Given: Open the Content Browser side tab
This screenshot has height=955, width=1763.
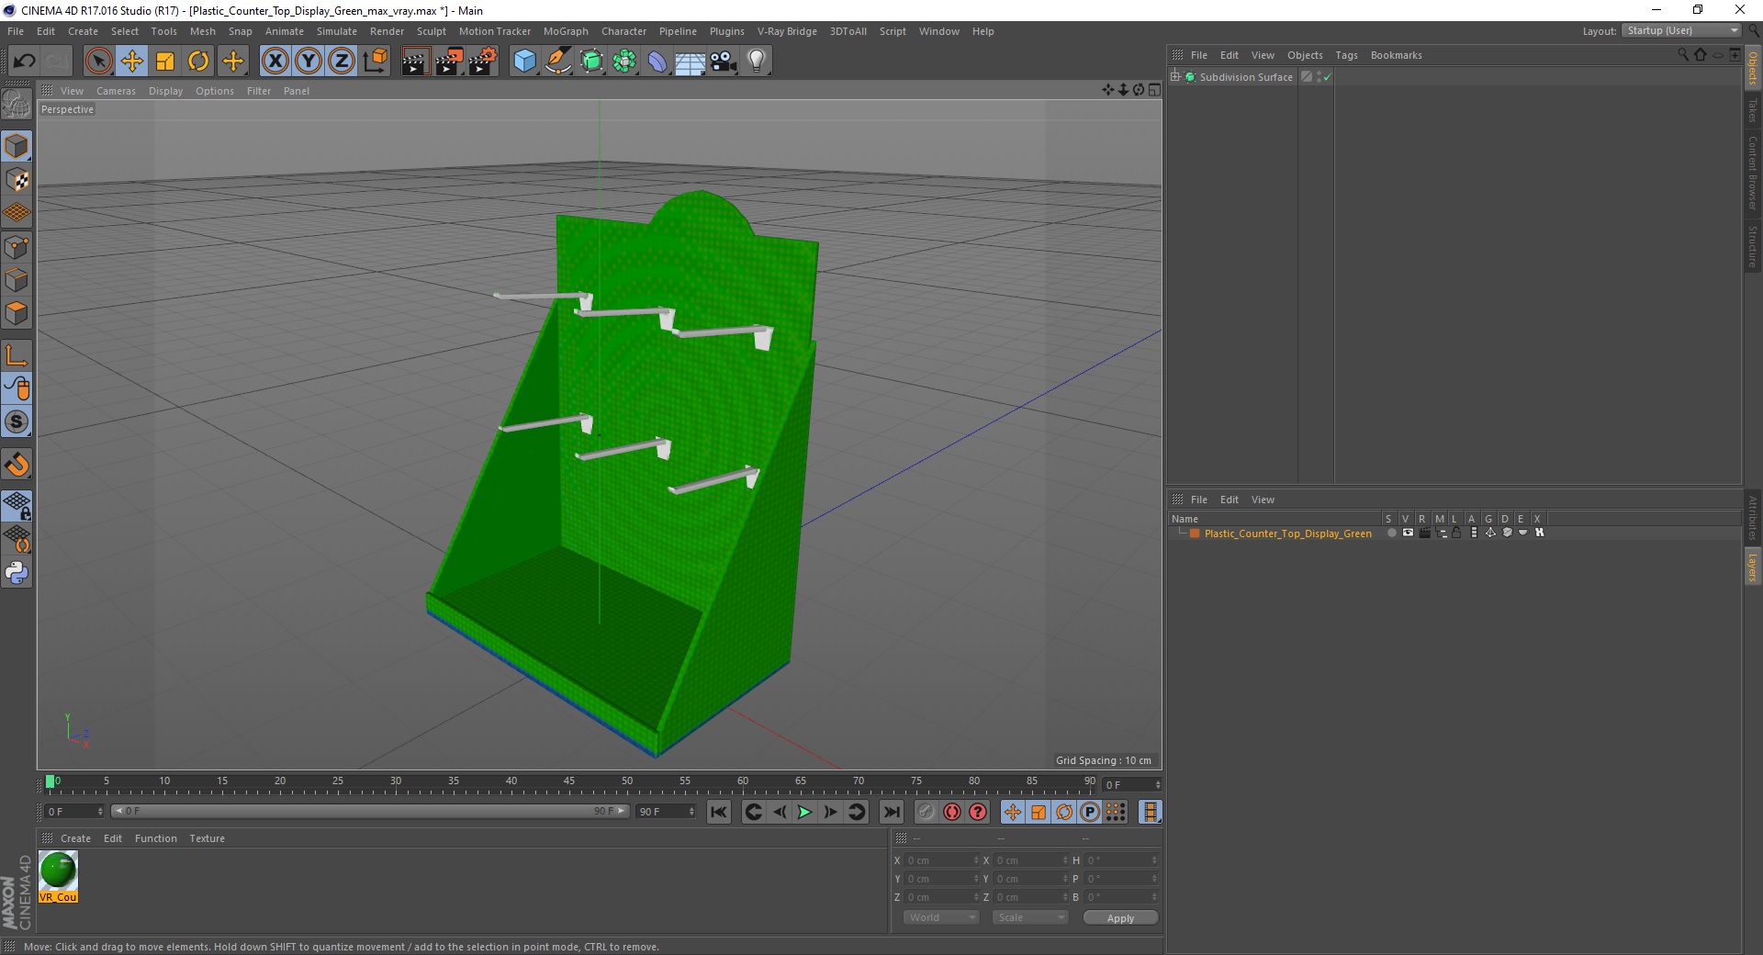Looking at the screenshot, I should point(1752,173).
